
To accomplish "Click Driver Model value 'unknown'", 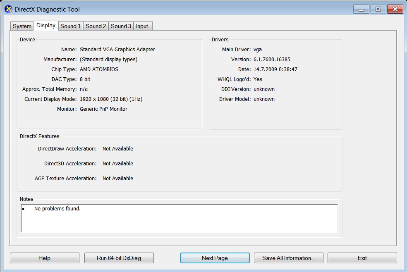I will coord(264,99).
